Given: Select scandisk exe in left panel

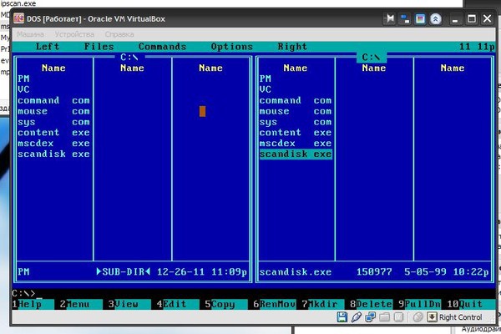Looking at the screenshot, I should click(54, 154).
